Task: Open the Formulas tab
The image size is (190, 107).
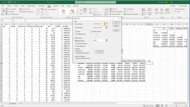Action: [x=42, y=6]
